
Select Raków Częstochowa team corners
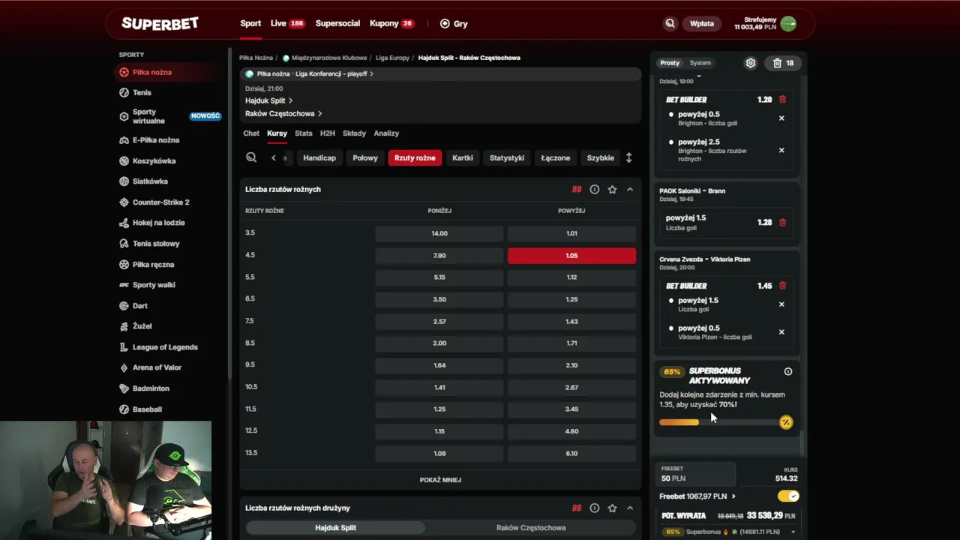531,528
